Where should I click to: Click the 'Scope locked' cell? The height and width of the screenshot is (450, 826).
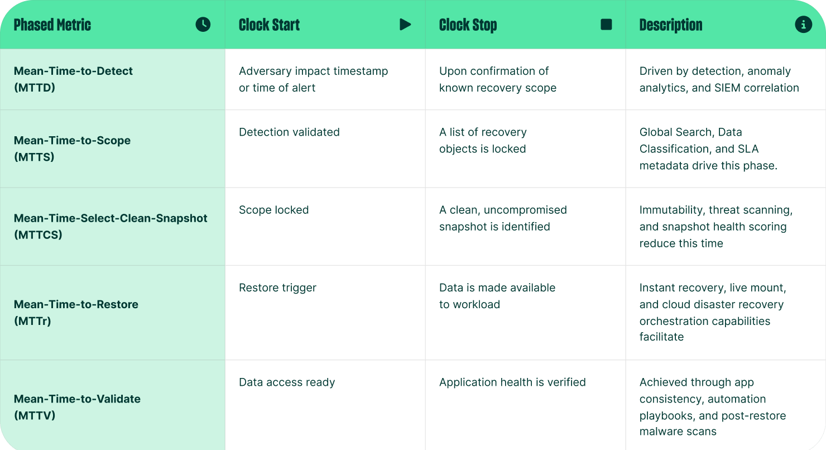(273, 210)
